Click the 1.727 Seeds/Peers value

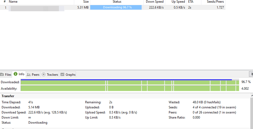[220, 7]
